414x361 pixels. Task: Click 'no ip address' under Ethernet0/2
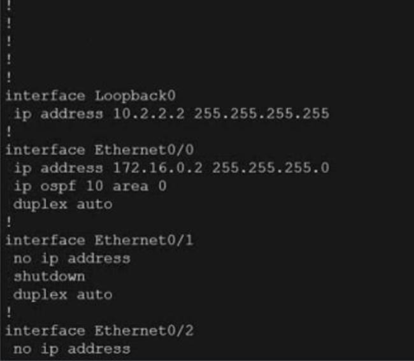[71, 349]
